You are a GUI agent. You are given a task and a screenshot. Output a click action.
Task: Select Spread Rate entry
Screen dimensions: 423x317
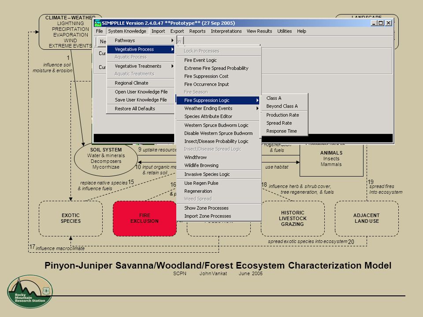pyautogui.click(x=284, y=123)
